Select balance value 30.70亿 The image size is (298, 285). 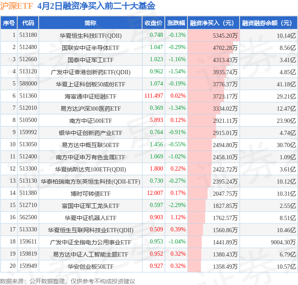click(286, 145)
